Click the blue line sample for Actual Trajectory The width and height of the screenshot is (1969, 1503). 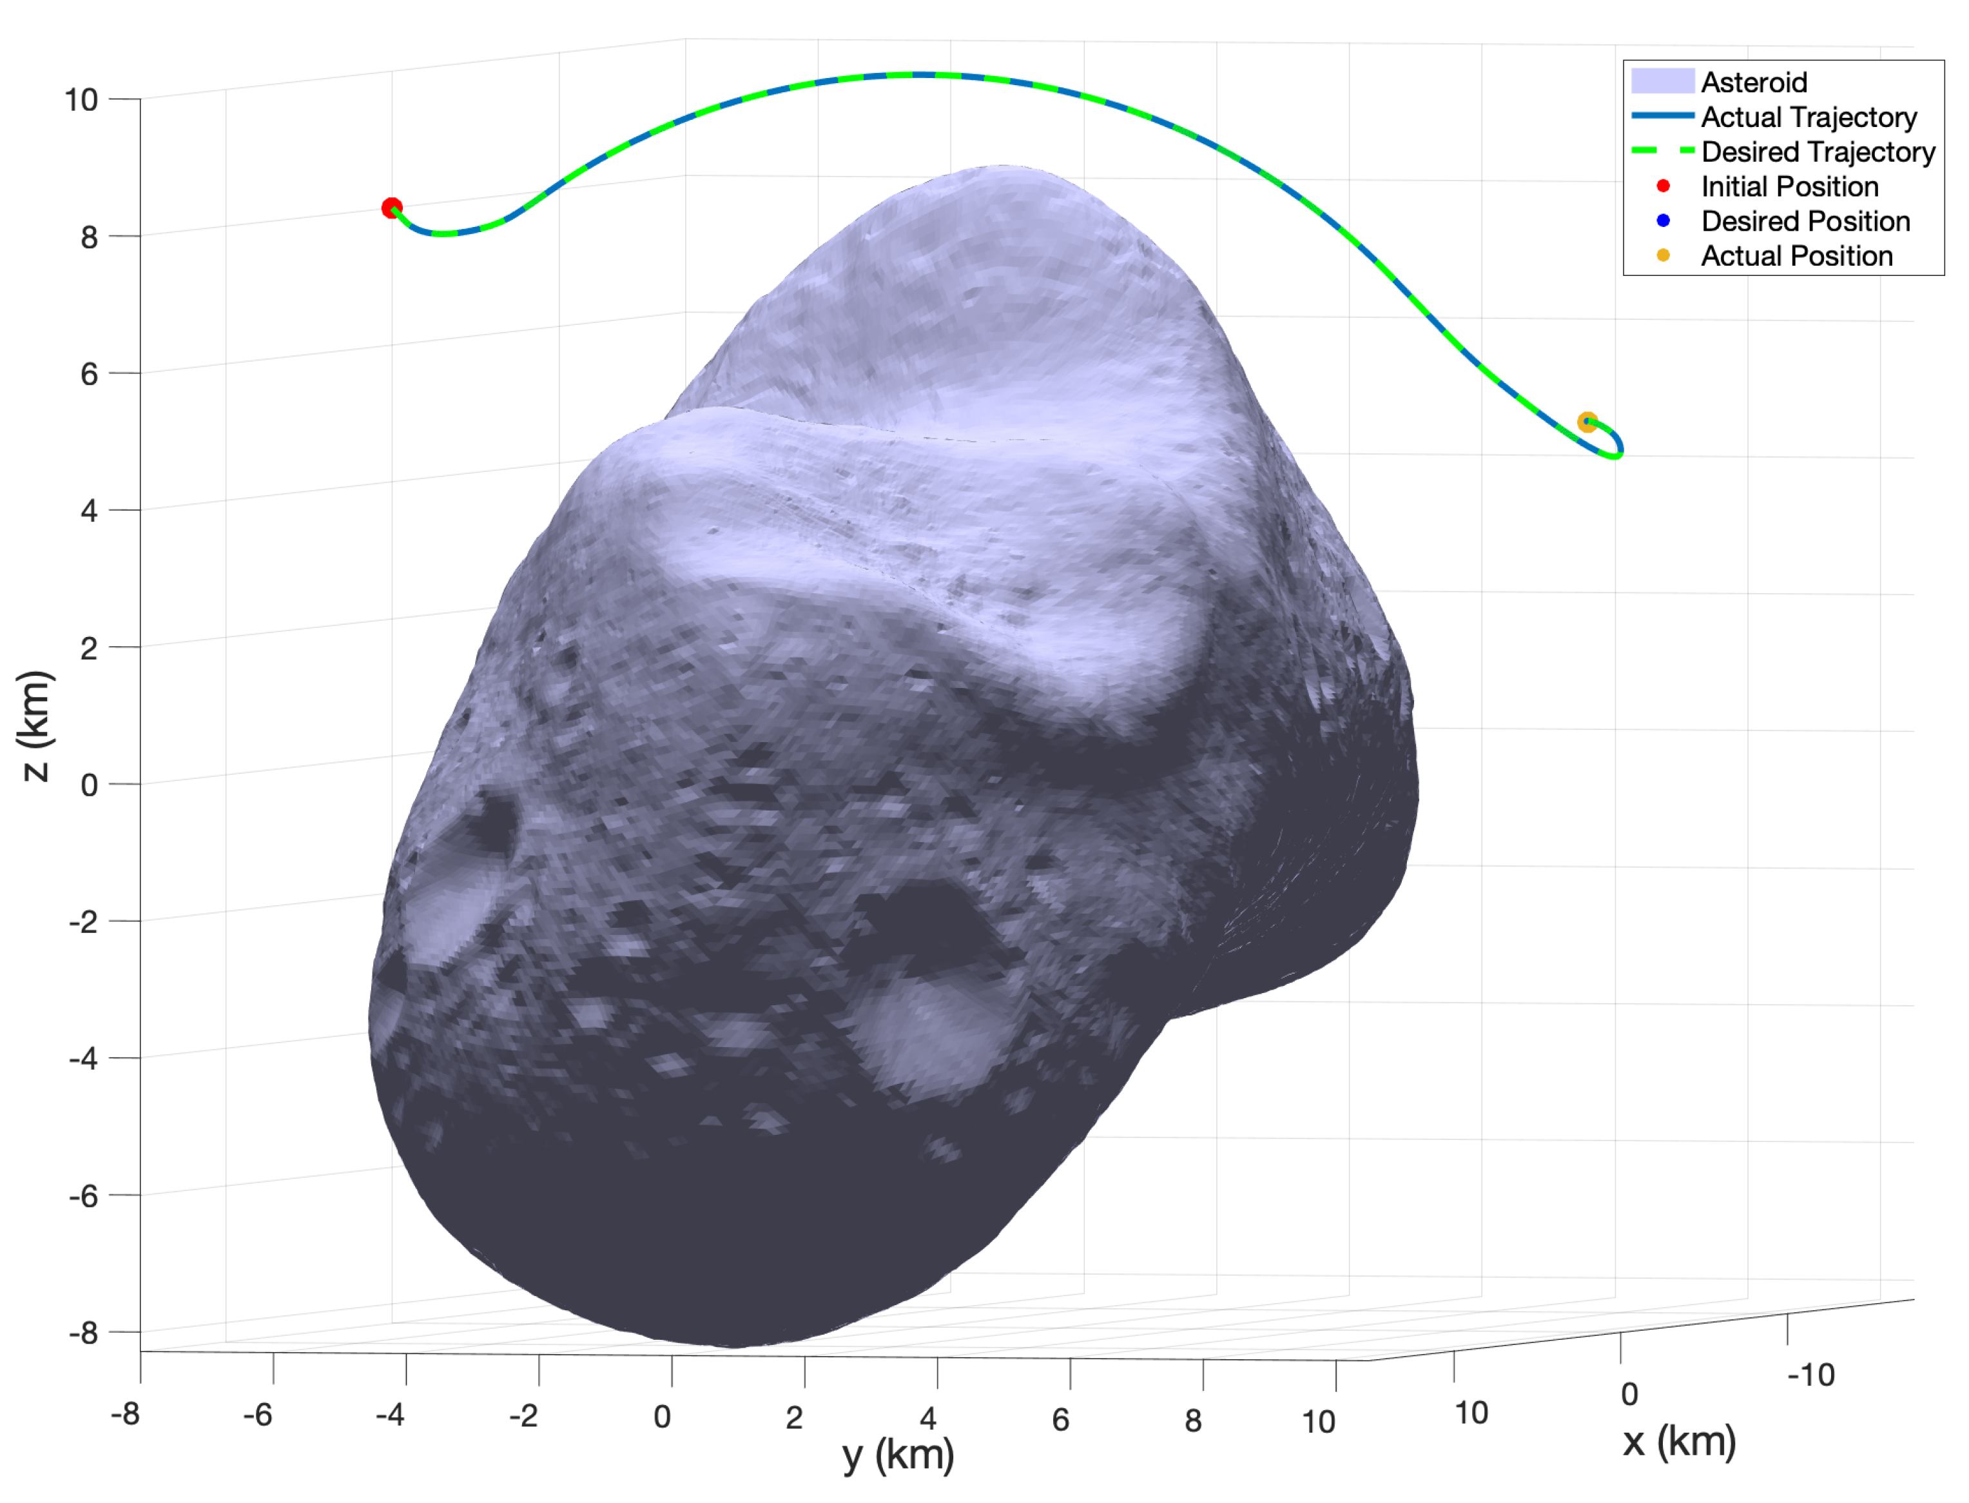coord(1662,116)
